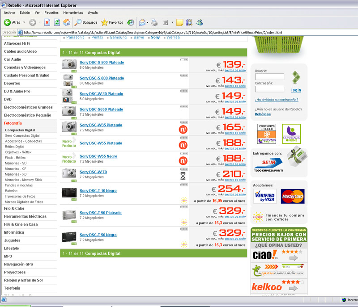Open Réflex Digital subcategory

[x=15, y=147]
